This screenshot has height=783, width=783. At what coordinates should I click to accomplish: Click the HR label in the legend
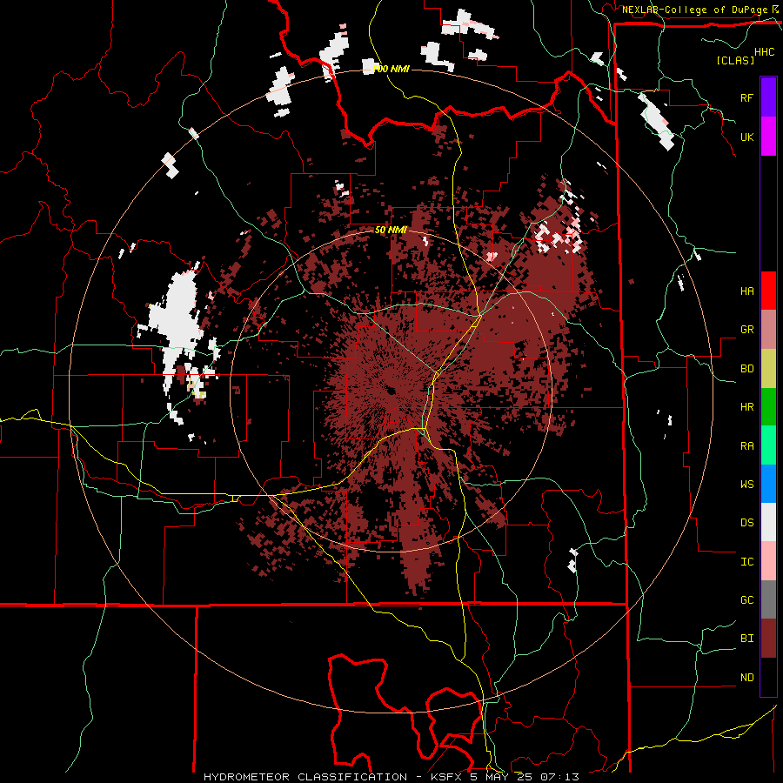pos(746,407)
